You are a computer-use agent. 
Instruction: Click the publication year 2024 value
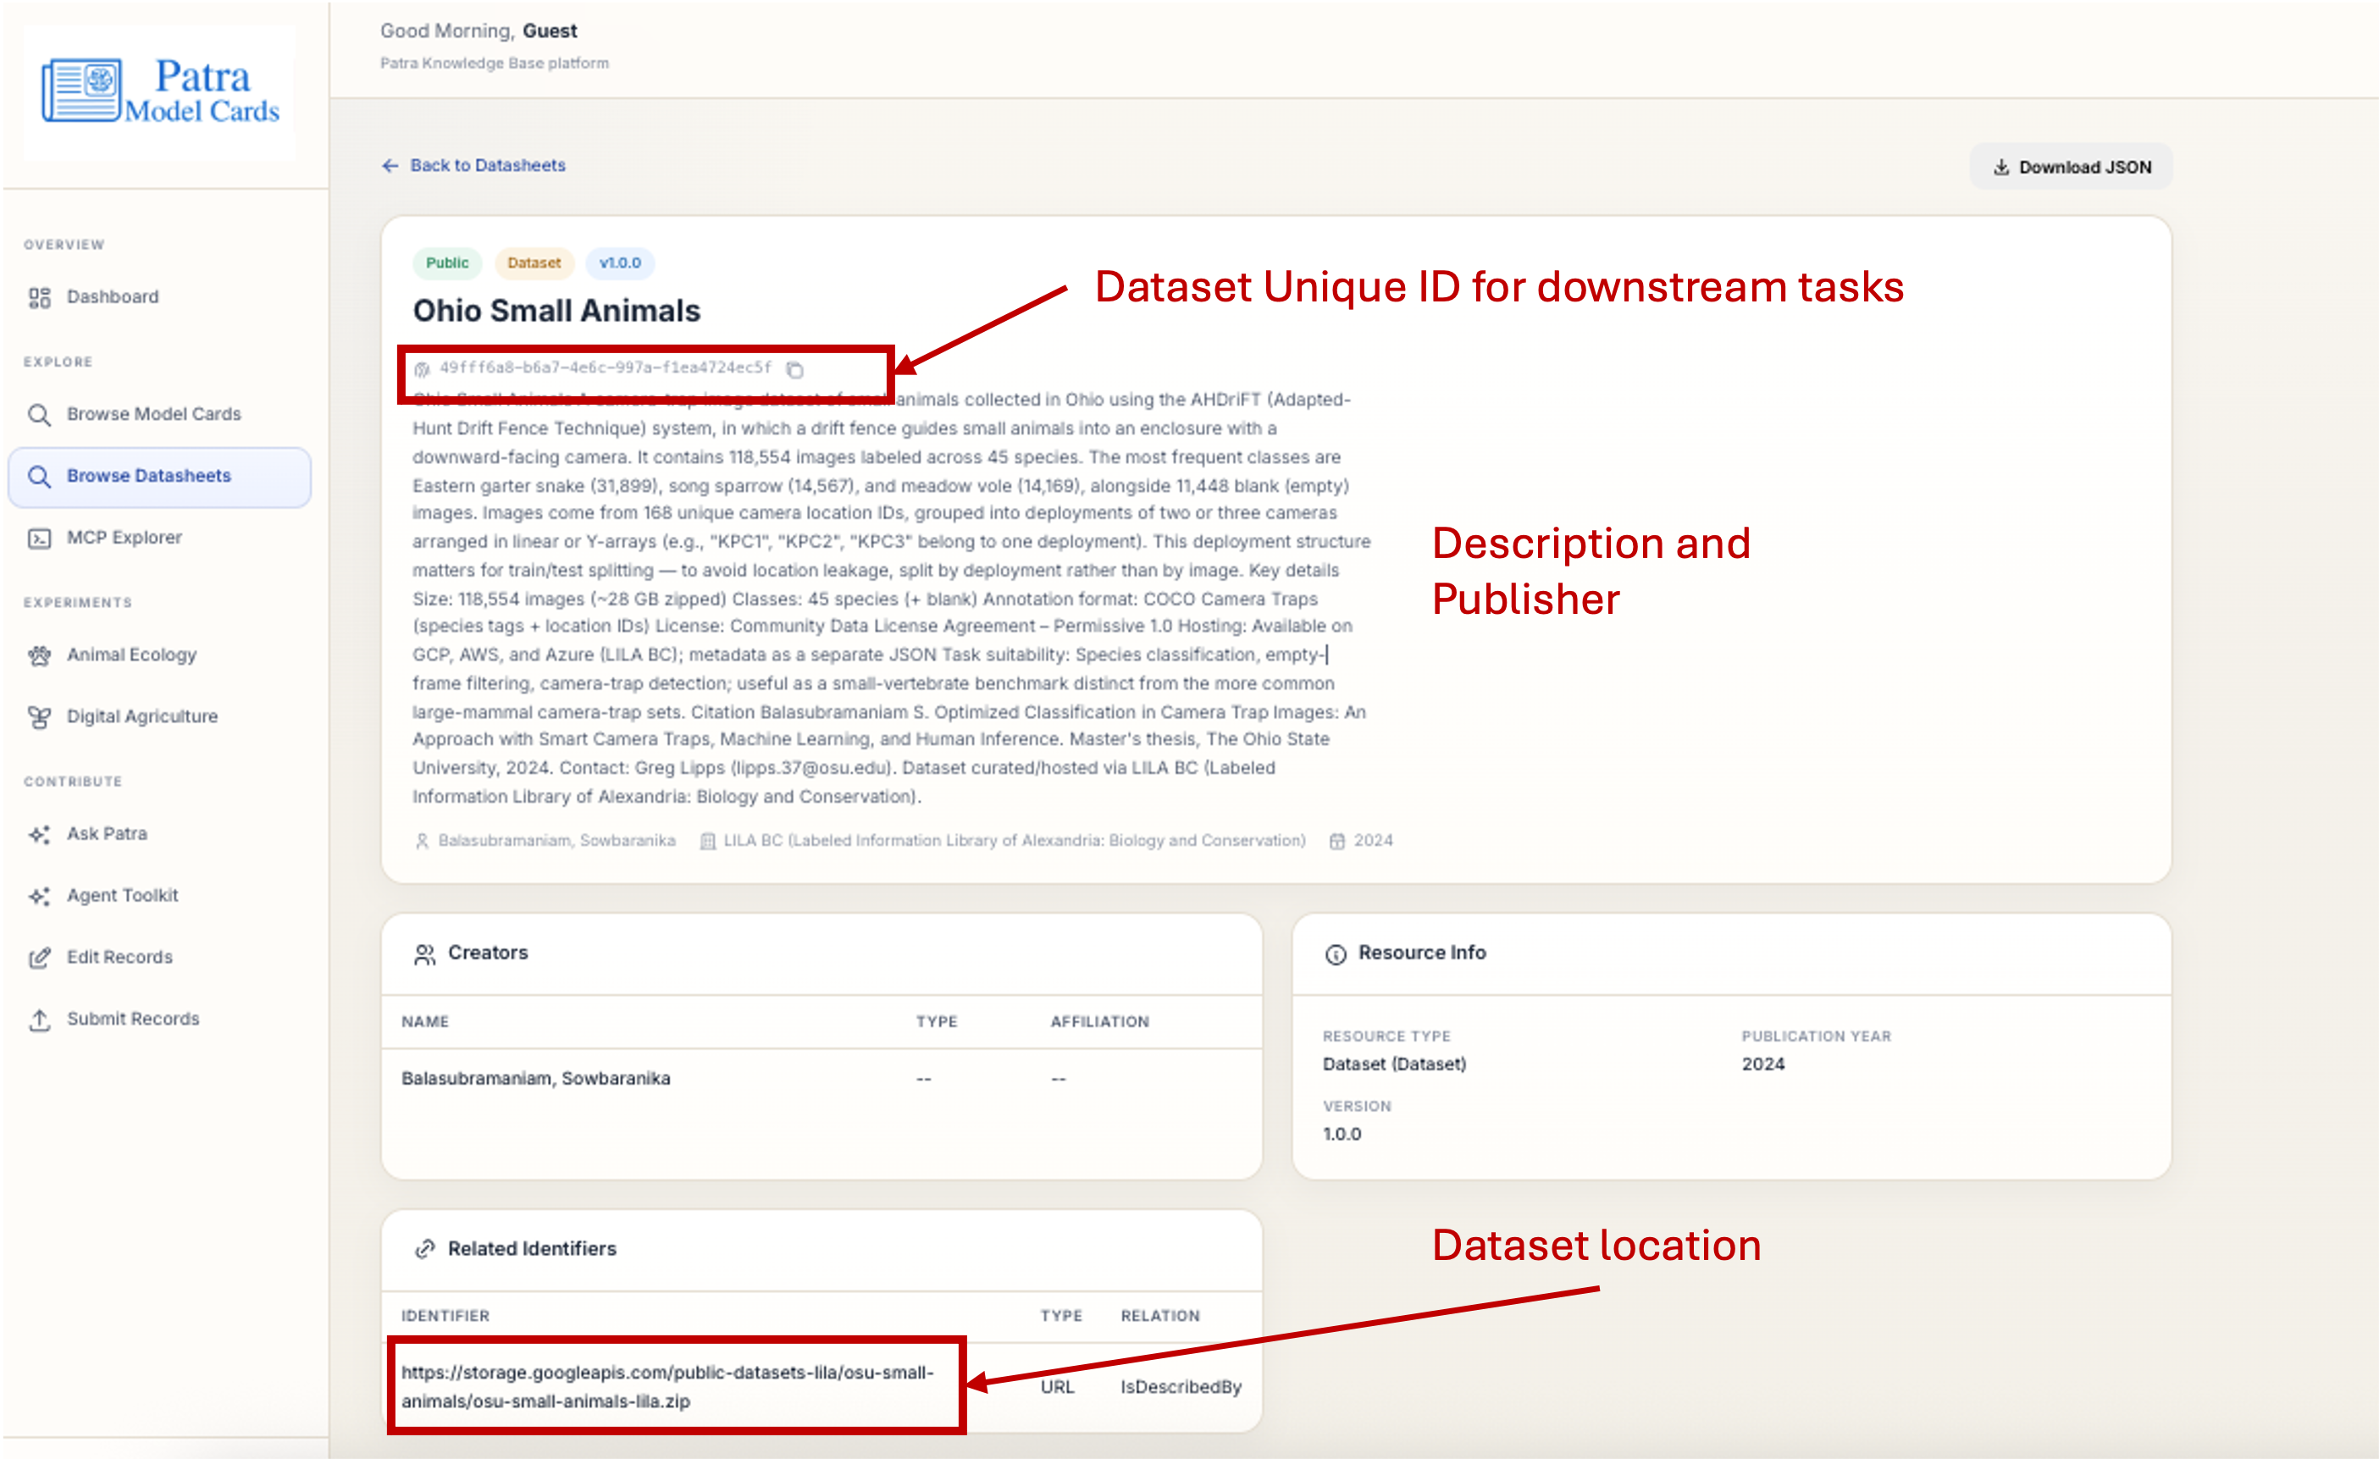1763,1064
